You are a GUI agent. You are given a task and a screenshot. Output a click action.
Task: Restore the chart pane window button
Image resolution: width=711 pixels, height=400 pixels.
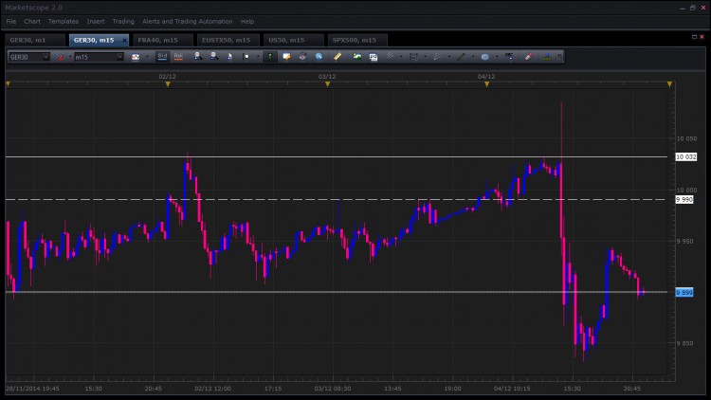[x=694, y=37]
